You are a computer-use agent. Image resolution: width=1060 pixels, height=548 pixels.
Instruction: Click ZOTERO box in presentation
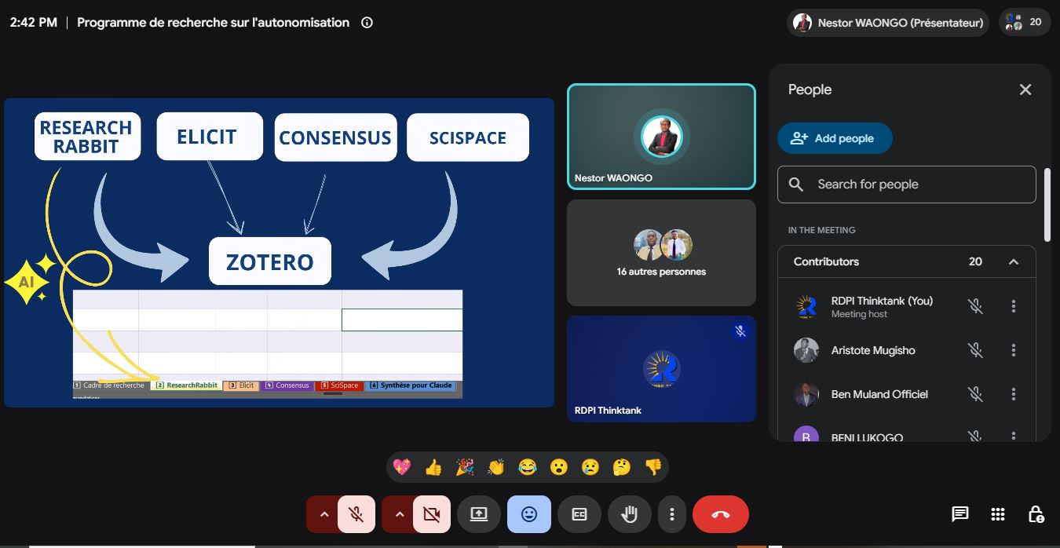tap(270, 261)
